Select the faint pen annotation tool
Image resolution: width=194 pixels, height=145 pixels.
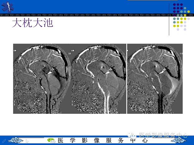click(x=4, y=141)
